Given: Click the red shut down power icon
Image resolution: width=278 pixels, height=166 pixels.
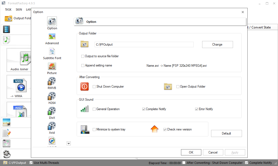Looking at the screenshot, I should tap(85, 87).
